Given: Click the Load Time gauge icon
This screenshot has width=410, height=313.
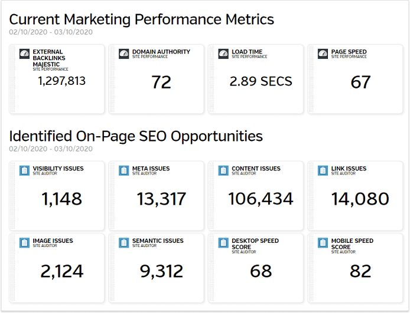Looking at the screenshot, I should tap(223, 54).
